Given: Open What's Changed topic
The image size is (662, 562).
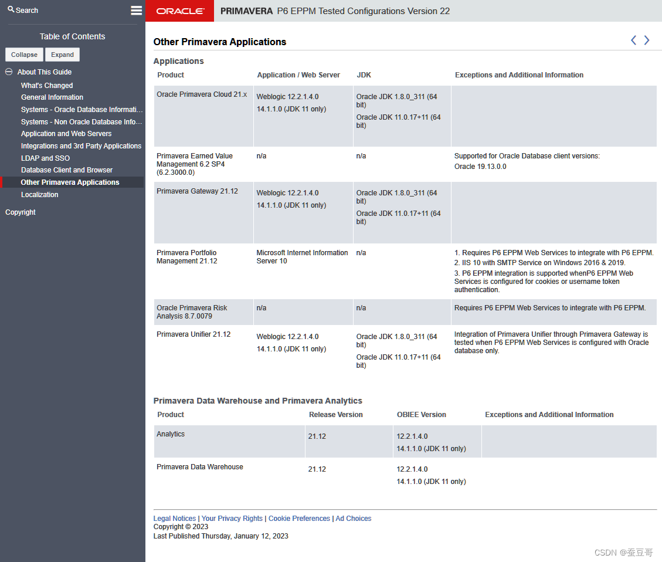Looking at the screenshot, I should coord(47,85).
